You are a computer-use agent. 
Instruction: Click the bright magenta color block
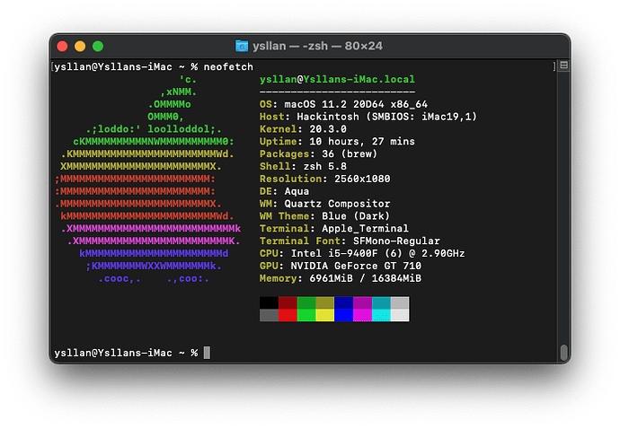(362, 315)
